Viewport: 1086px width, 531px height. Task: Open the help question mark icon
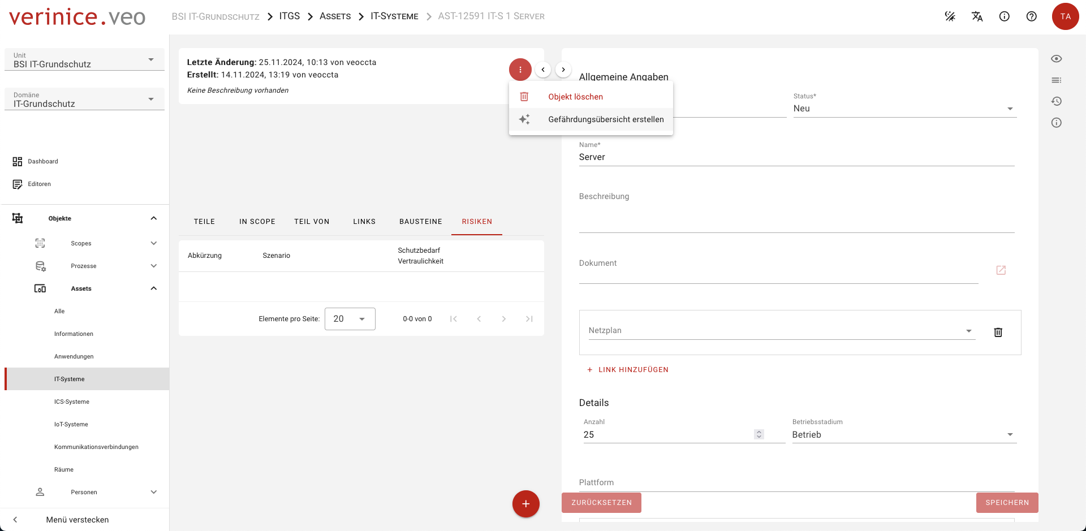1031,16
